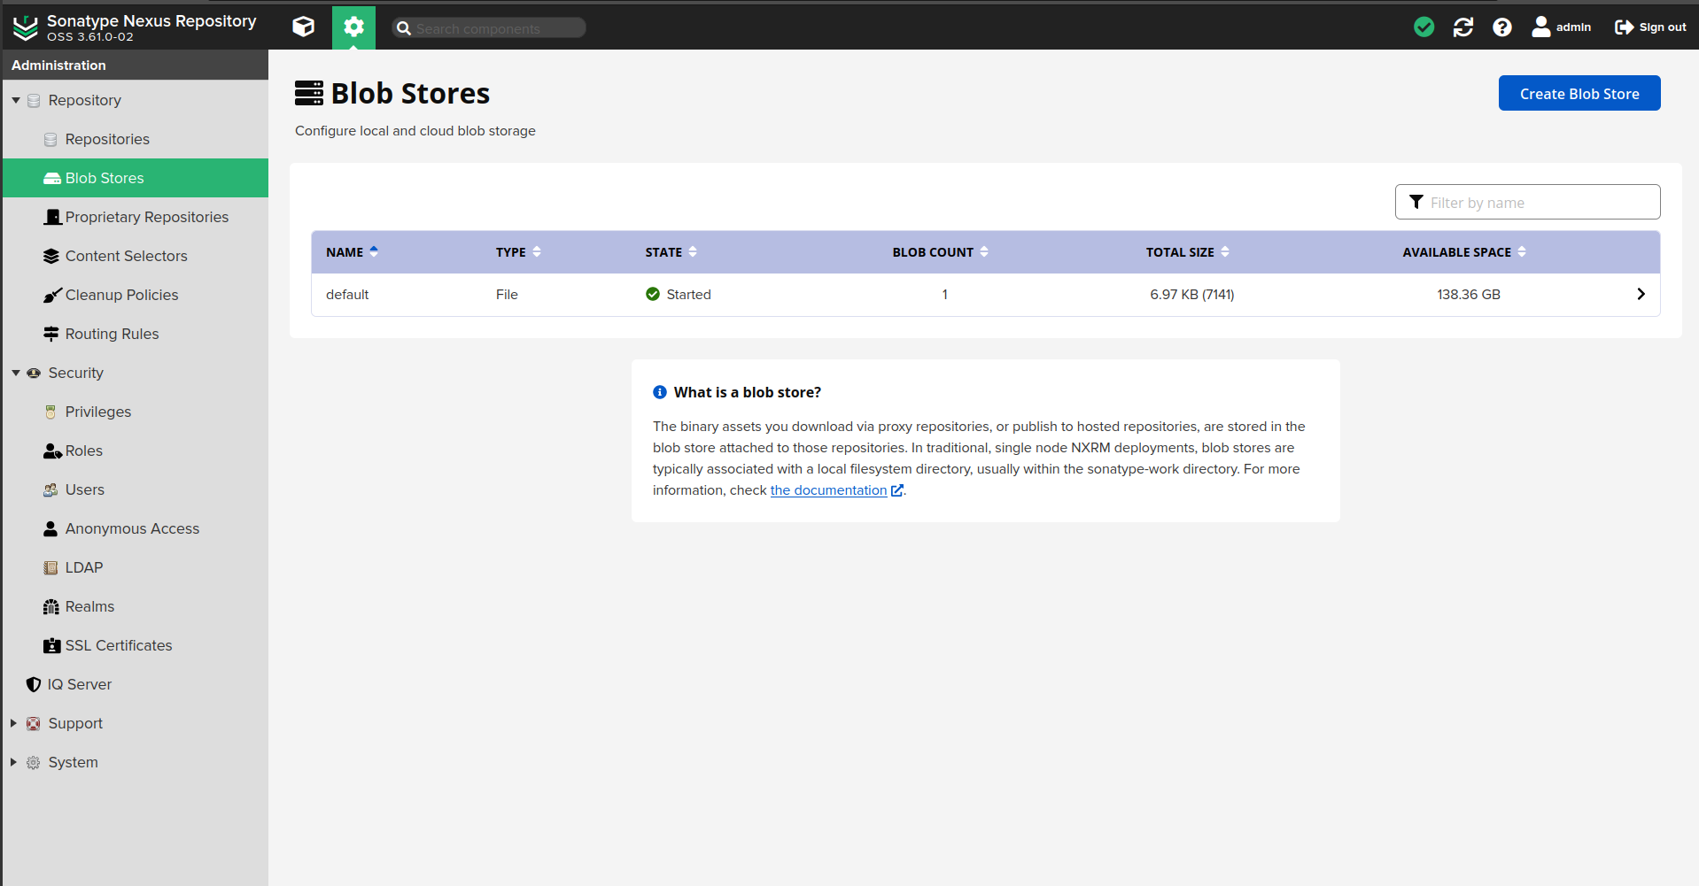Collapse the Security tree section
This screenshot has height=886, width=1699.
point(16,374)
